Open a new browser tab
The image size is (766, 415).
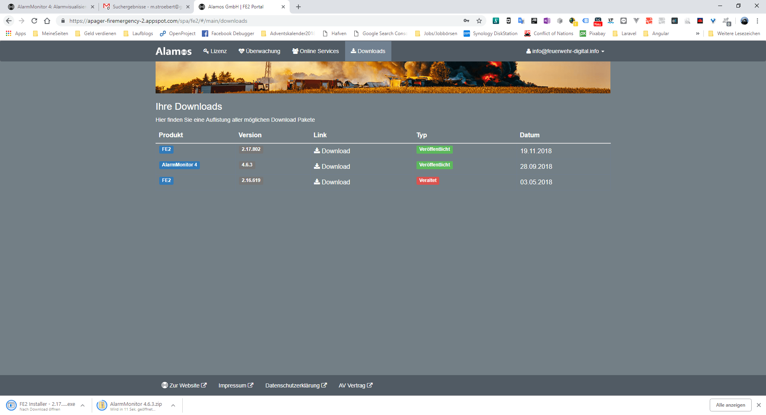[x=298, y=7]
